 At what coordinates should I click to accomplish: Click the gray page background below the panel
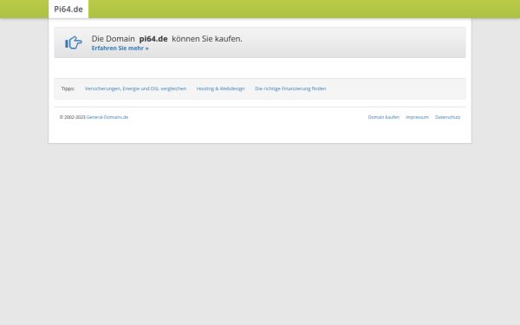(260, 232)
